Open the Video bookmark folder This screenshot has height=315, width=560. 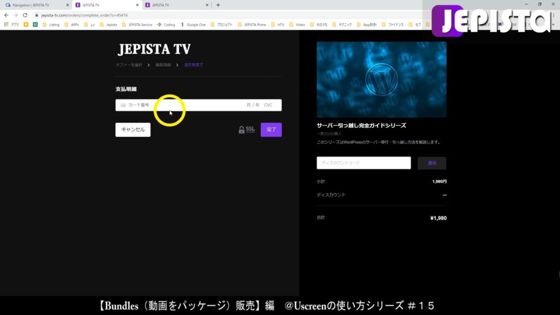click(x=297, y=25)
